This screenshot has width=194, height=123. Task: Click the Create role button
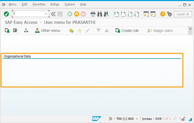[127, 31]
